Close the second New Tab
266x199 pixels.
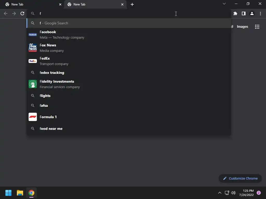click(122, 5)
